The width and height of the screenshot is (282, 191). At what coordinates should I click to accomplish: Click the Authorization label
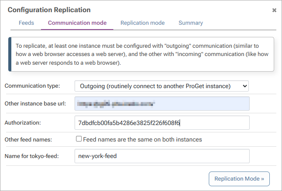(x=23, y=123)
